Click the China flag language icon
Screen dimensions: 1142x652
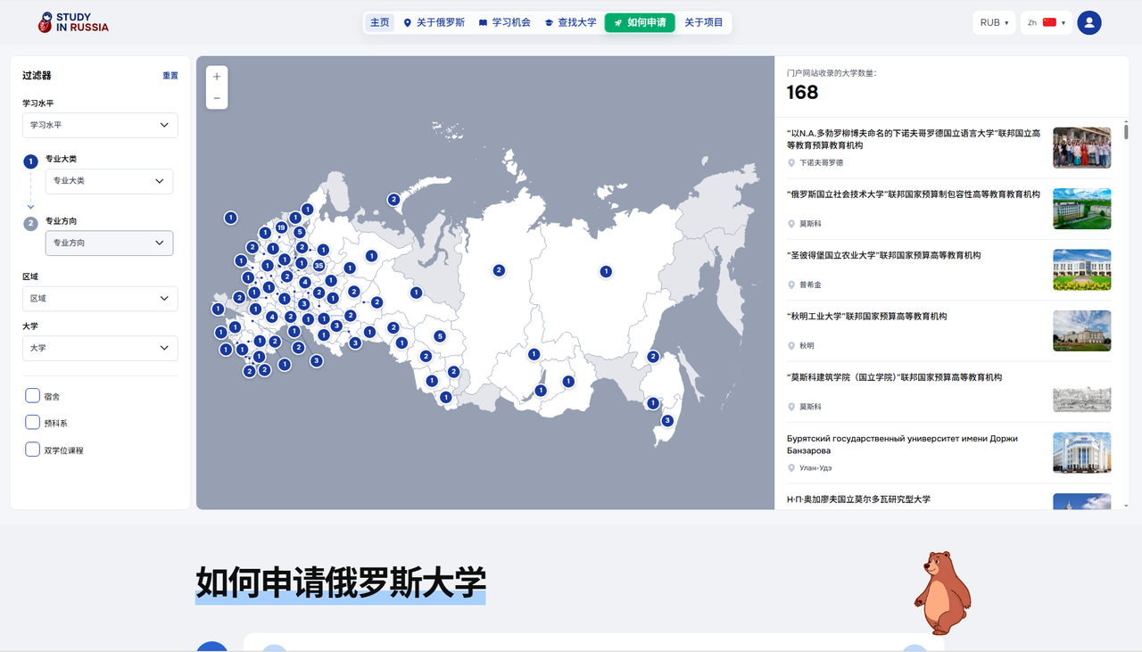point(1049,22)
